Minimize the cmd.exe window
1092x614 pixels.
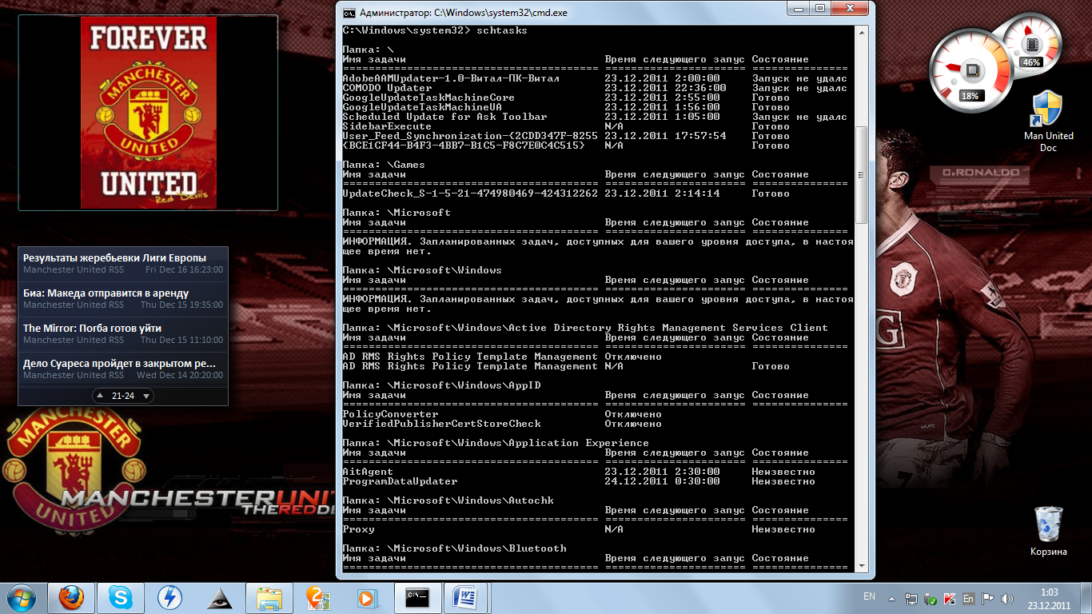tap(799, 8)
